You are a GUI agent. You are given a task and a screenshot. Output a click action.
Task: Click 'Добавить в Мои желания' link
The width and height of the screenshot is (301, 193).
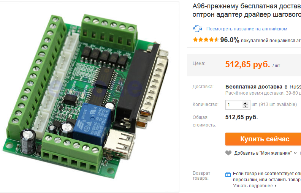pyautogui.click(x=263, y=153)
